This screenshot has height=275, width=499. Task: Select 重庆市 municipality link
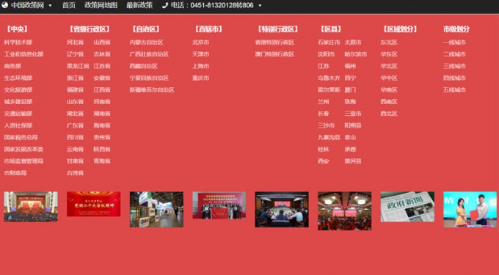click(201, 78)
